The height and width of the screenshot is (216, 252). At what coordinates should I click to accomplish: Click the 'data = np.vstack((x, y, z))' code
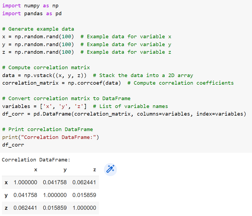pyautogui.click(x=44, y=75)
